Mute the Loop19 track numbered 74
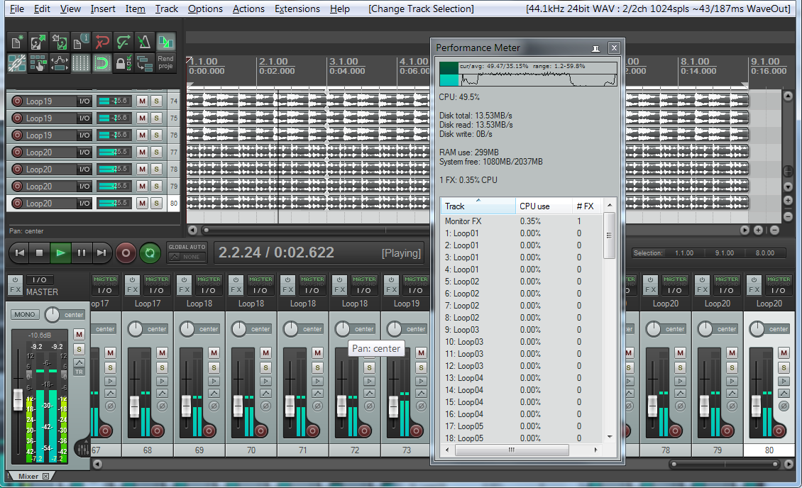Screen dimensions: 802x488 pos(142,101)
